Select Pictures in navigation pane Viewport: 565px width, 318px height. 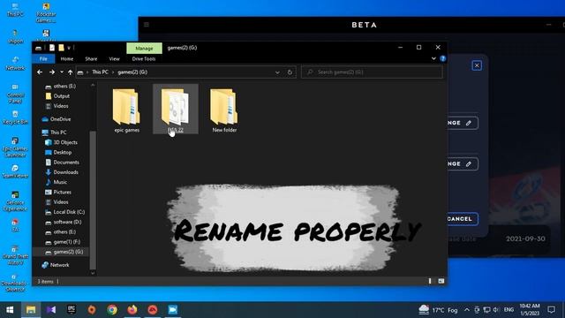pyautogui.click(x=58, y=193)
